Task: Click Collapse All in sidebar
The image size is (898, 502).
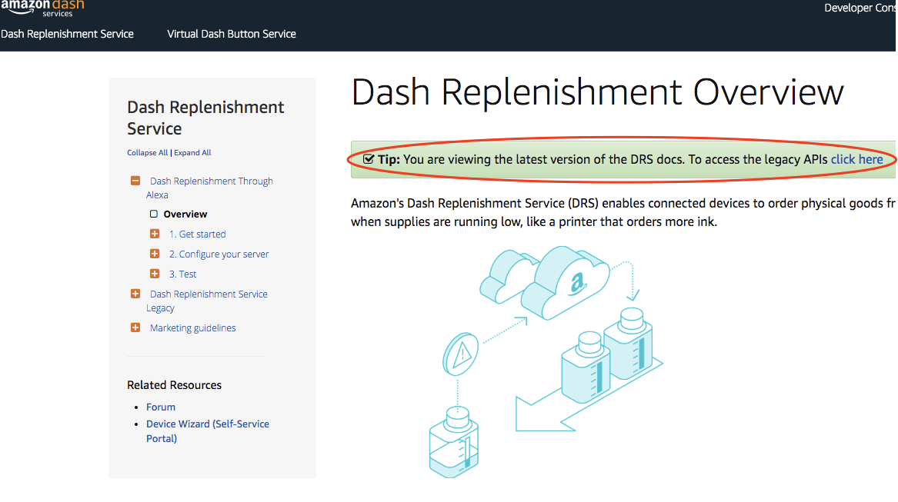Action: tap(147, 153)
